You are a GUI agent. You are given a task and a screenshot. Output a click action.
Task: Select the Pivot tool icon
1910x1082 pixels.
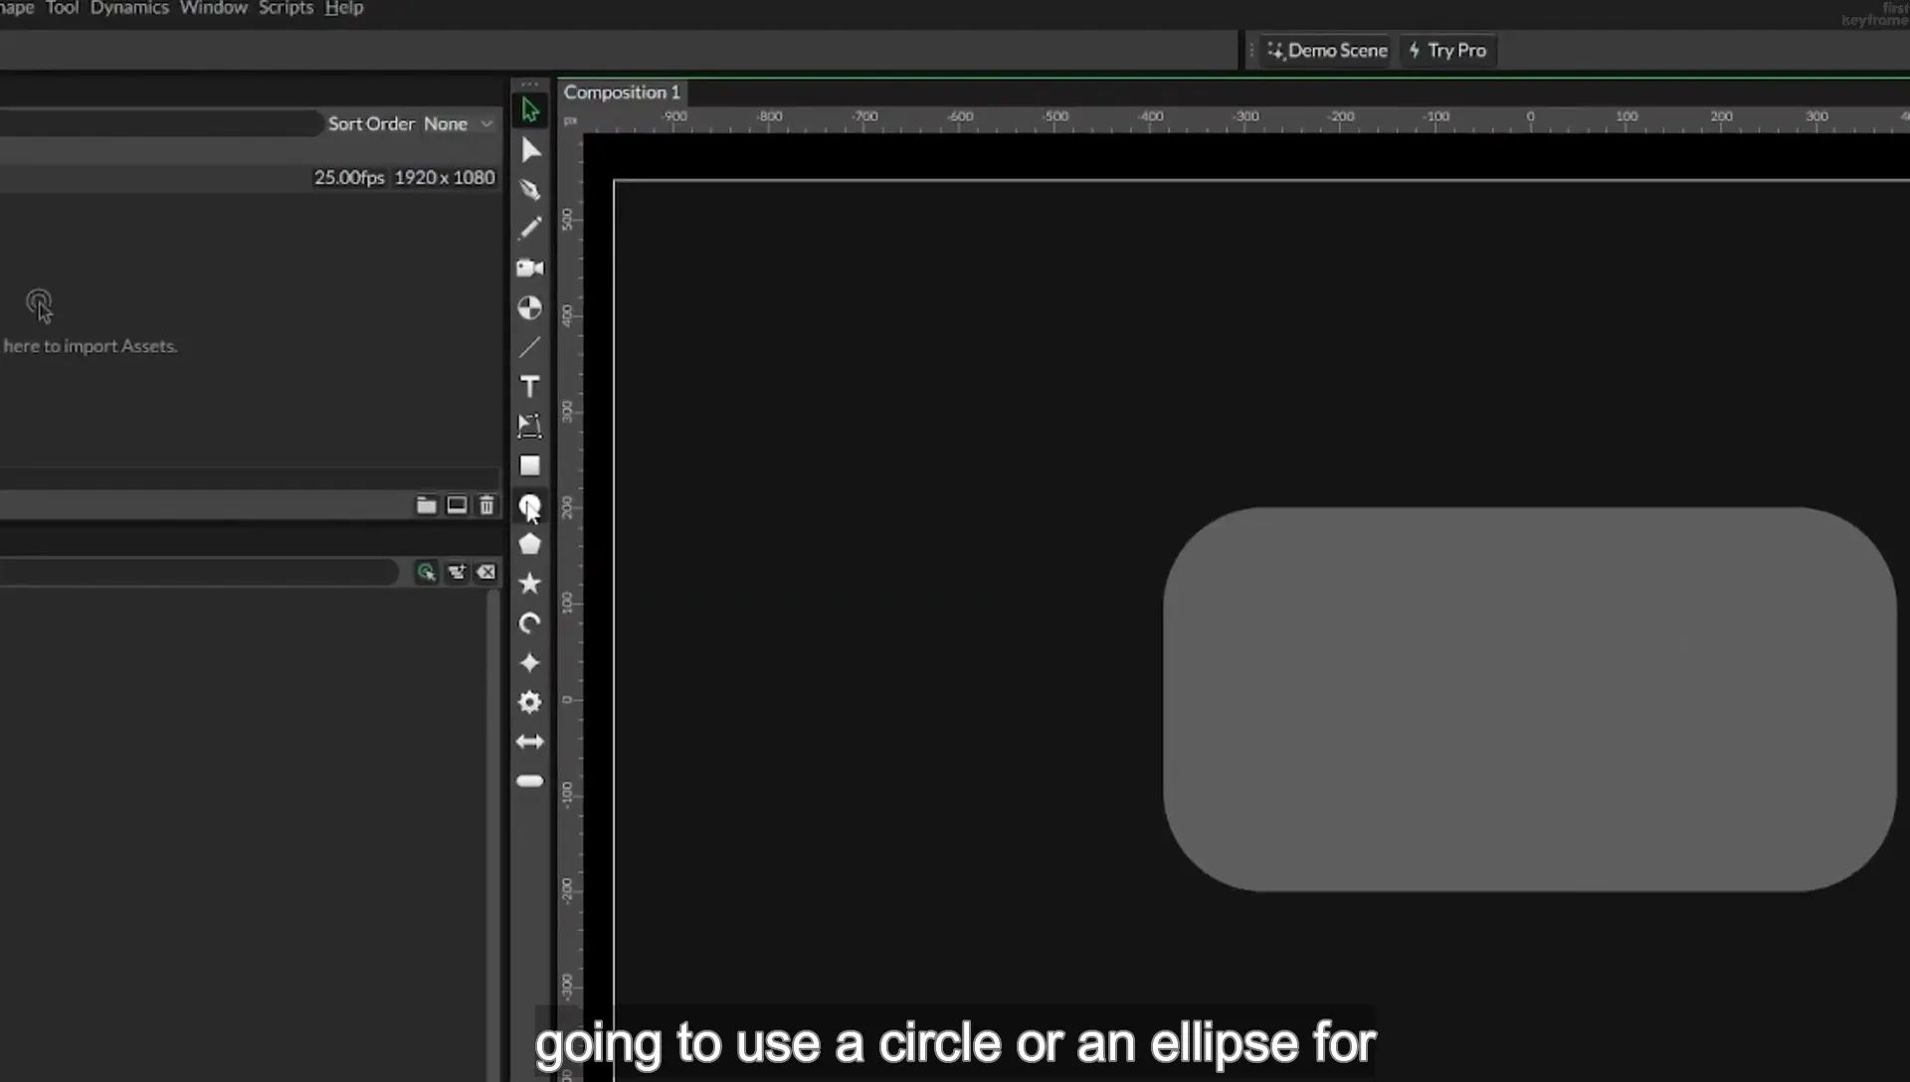(x=530, y=308)
